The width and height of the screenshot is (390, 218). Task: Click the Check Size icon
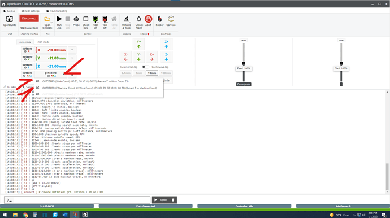point(86,19)
